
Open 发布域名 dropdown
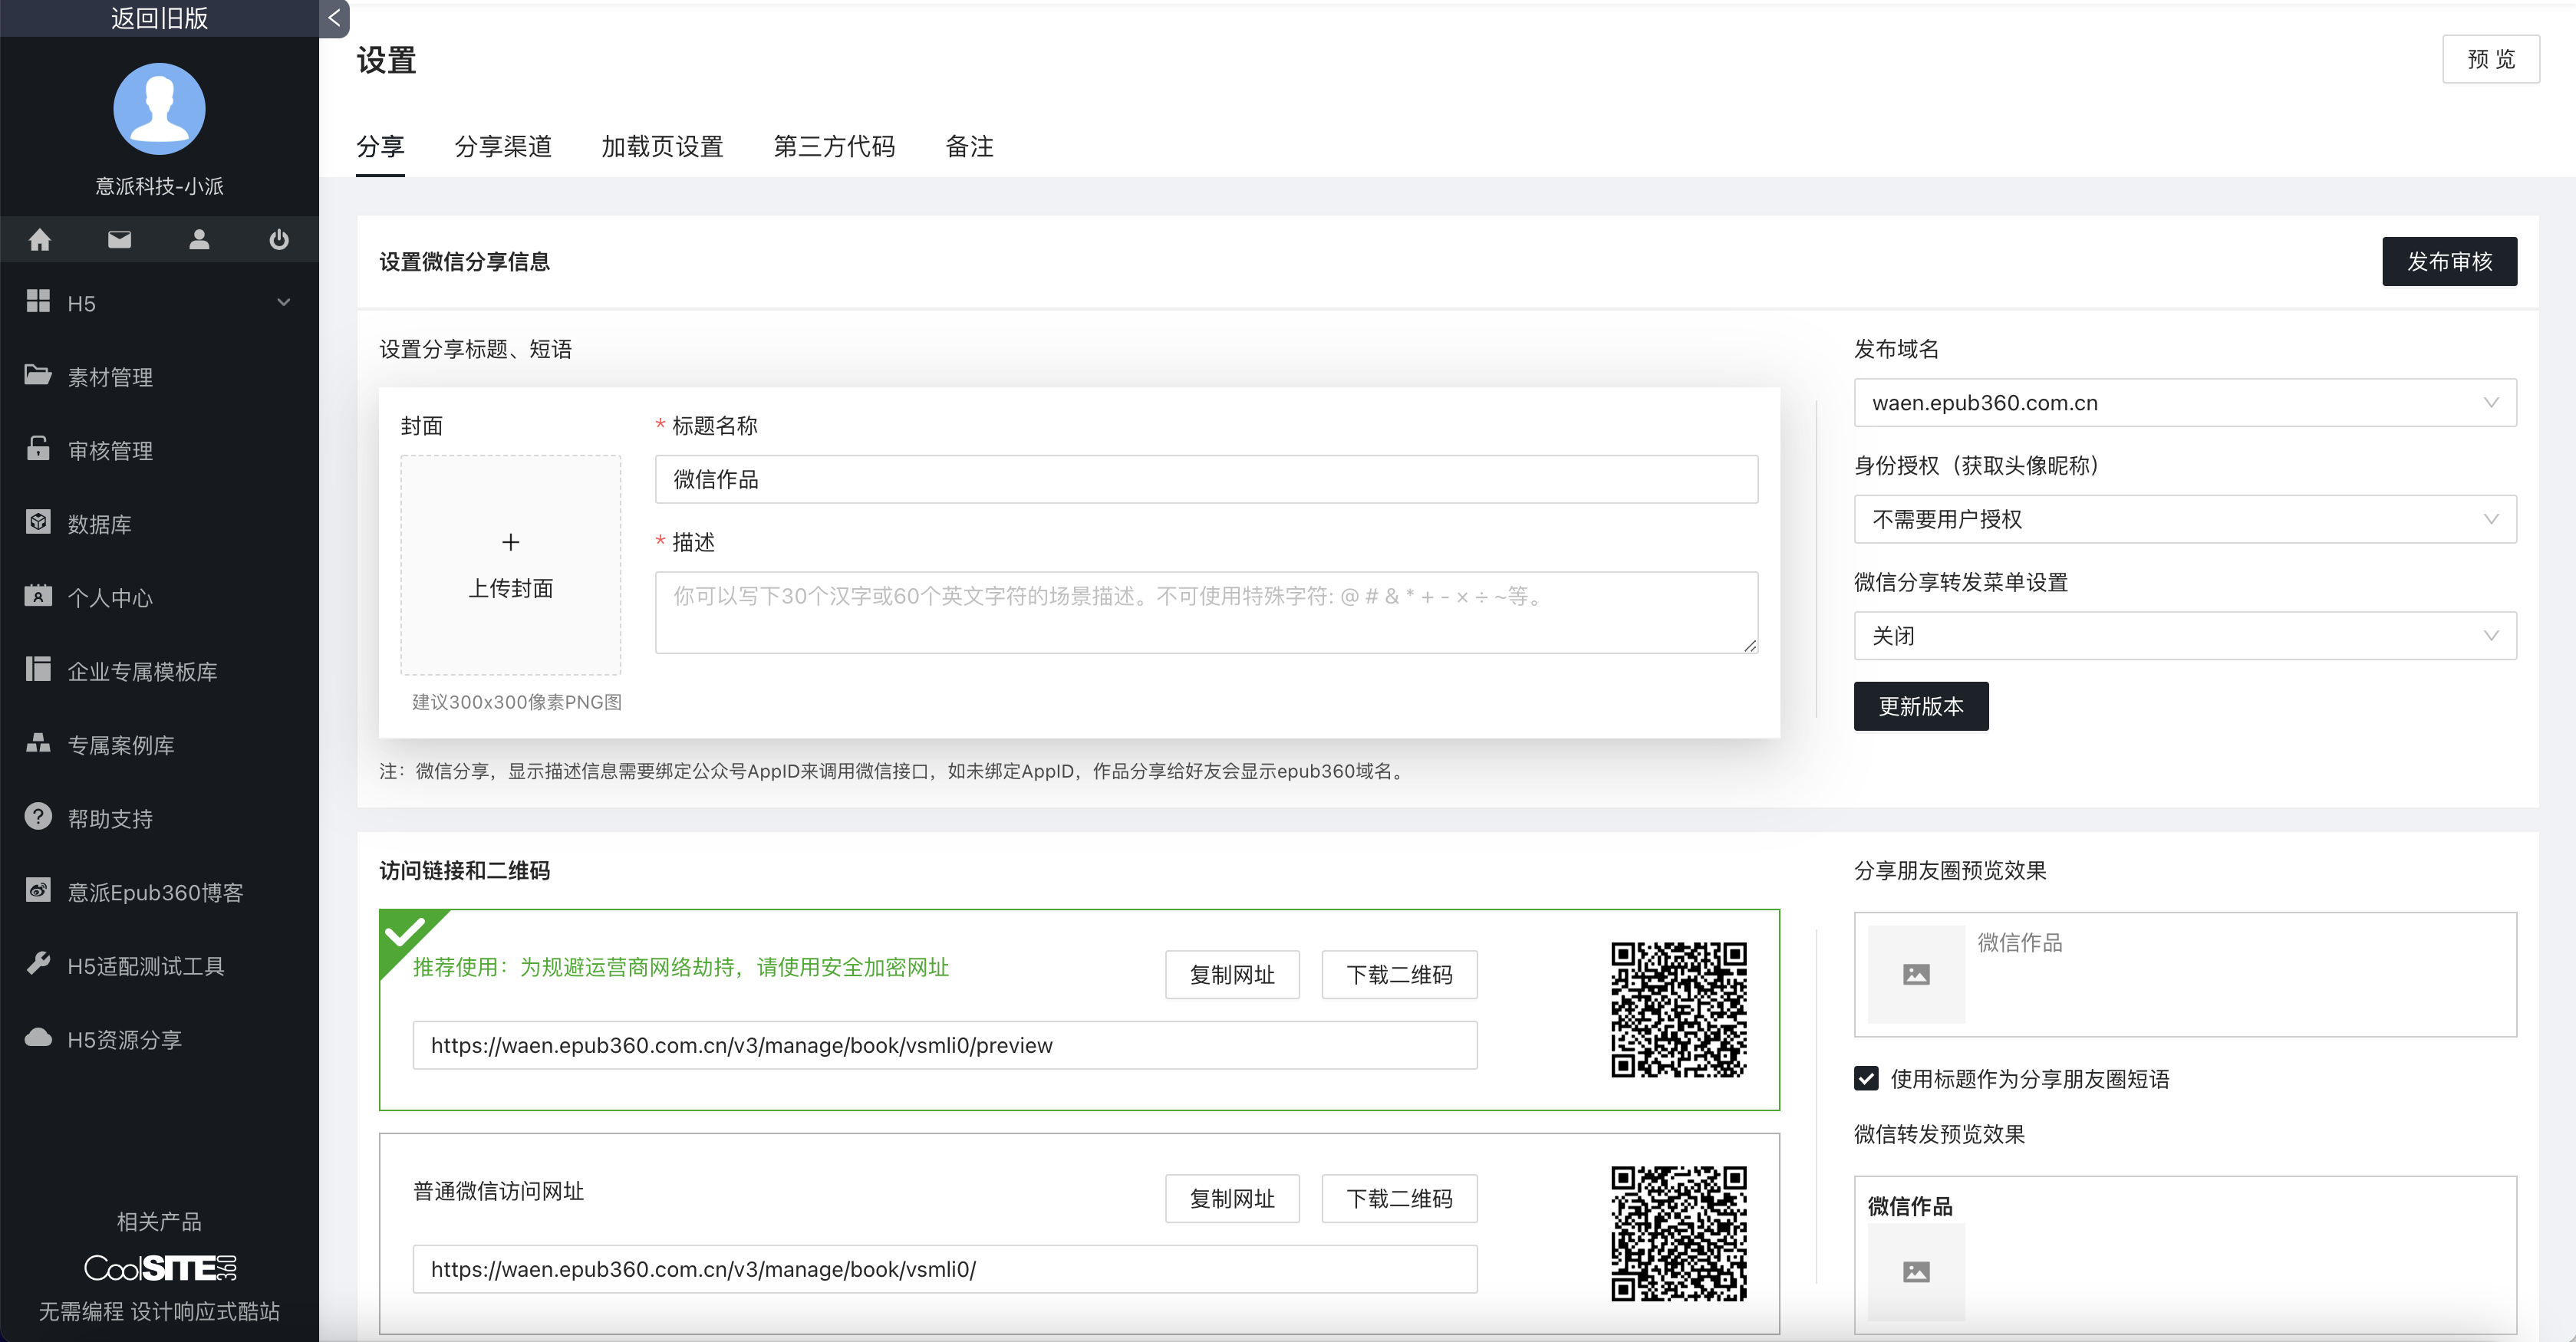[x=2184, y=402]
